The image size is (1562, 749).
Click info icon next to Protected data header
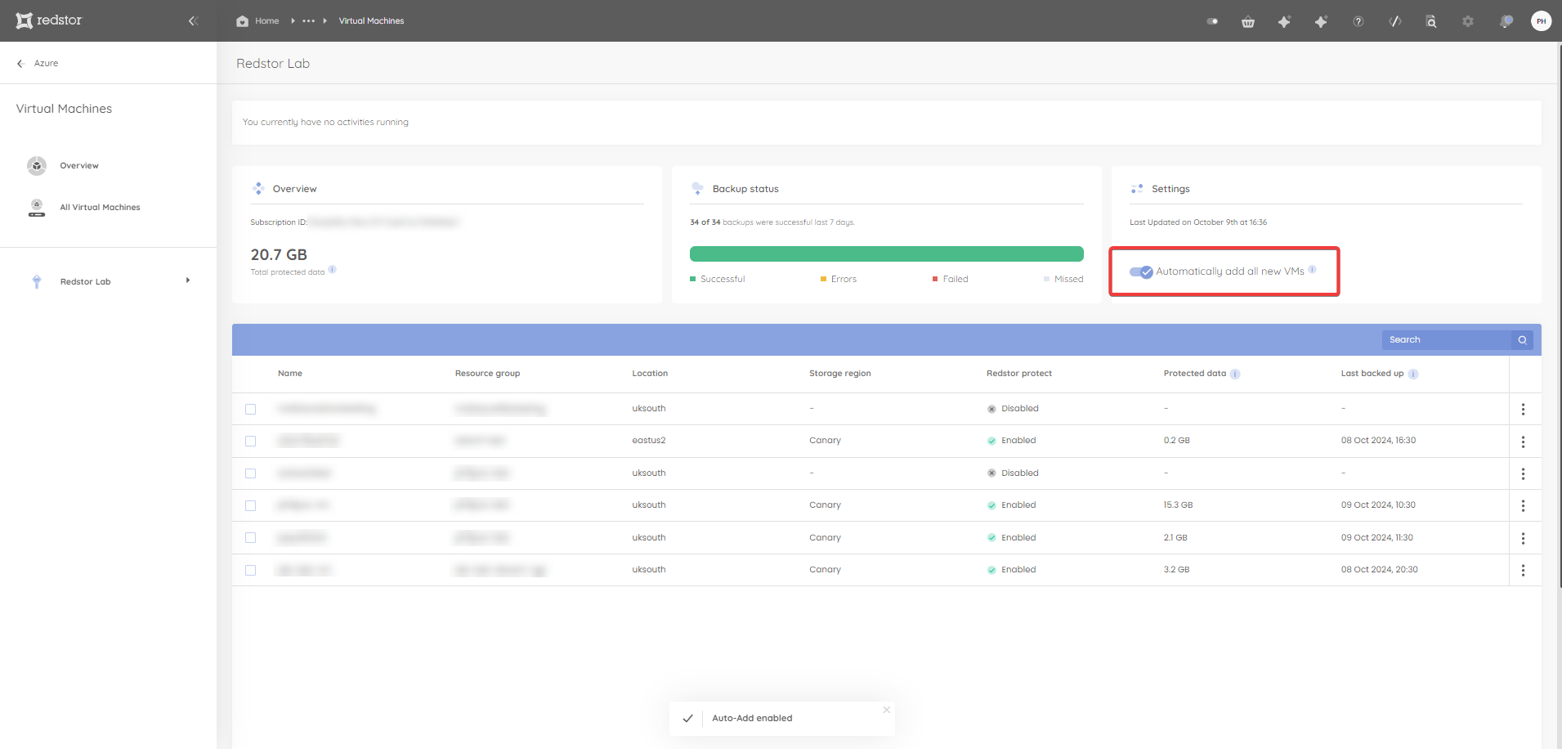click(x=1235, y=374)
